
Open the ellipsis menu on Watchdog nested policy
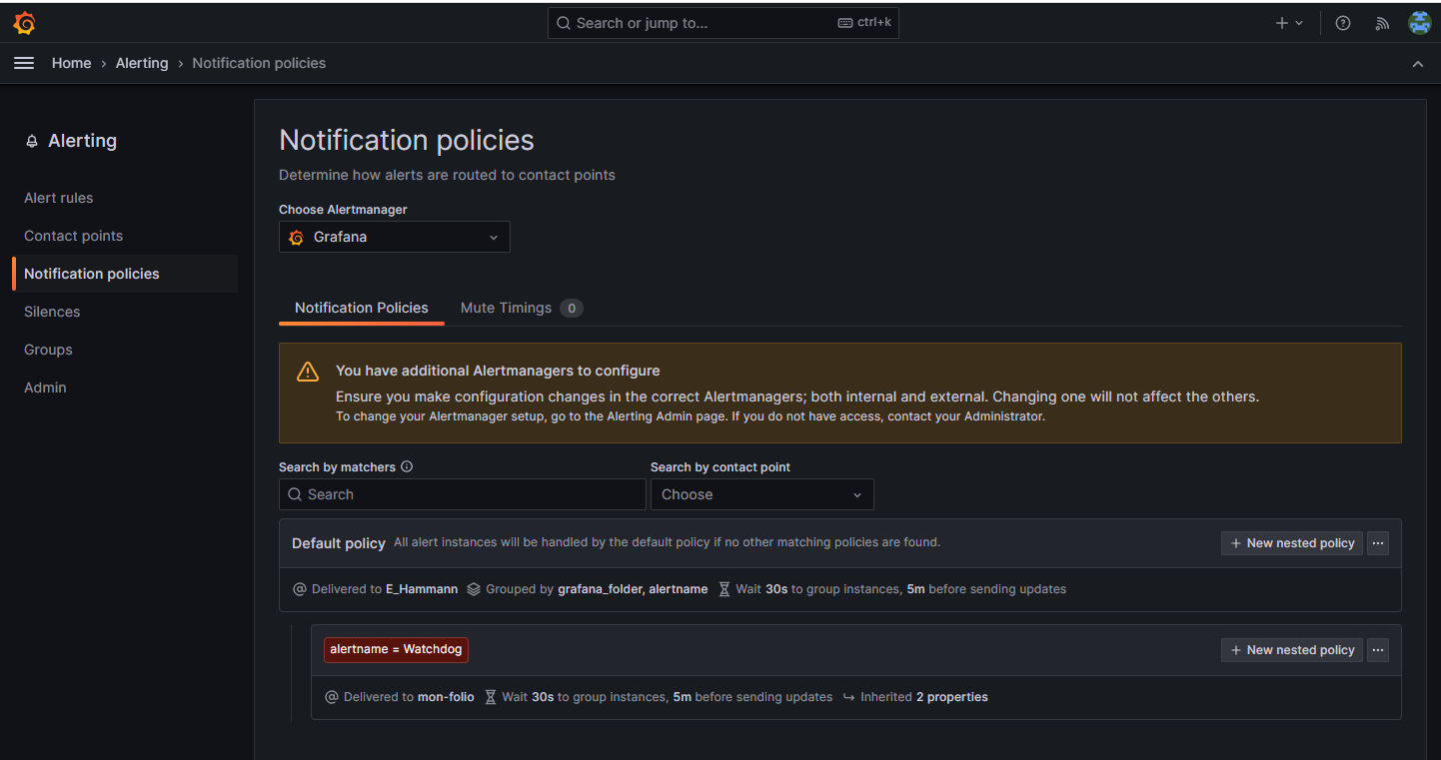click(x=1378, y=649)
